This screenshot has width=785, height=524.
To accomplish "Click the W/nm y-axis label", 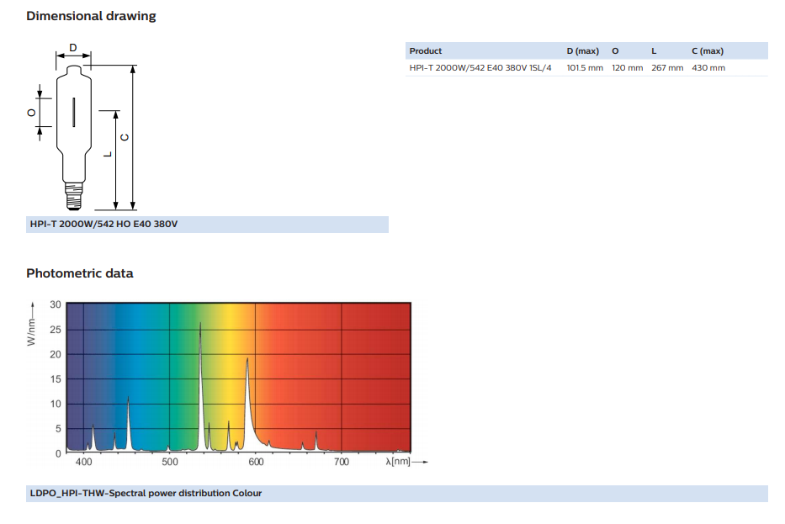I will [x=31, y=334].
